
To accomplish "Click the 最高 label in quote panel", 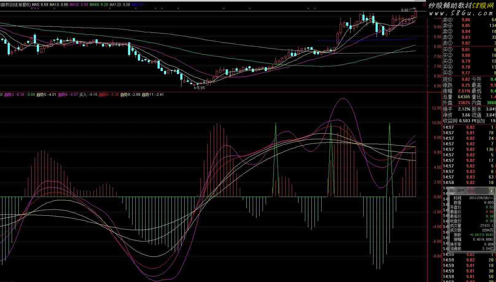I will point(477,85).
